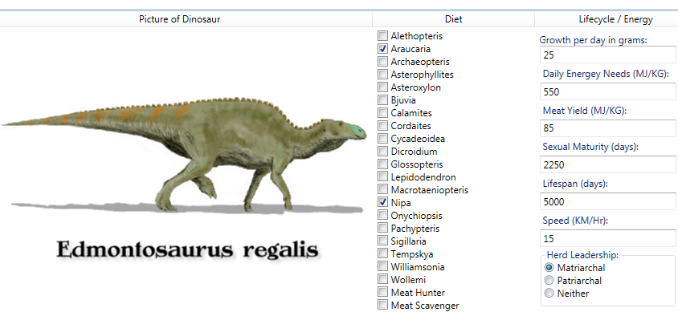Viewport: 678px width, 312px height.
Task: Click the Speed KM/Hr field
Action: tap(608, 238)
